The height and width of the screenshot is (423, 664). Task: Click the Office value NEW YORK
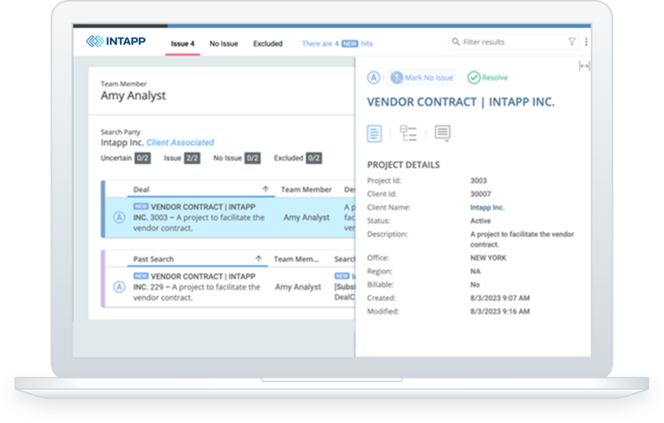pyautogui.click(x=488, y=258)
